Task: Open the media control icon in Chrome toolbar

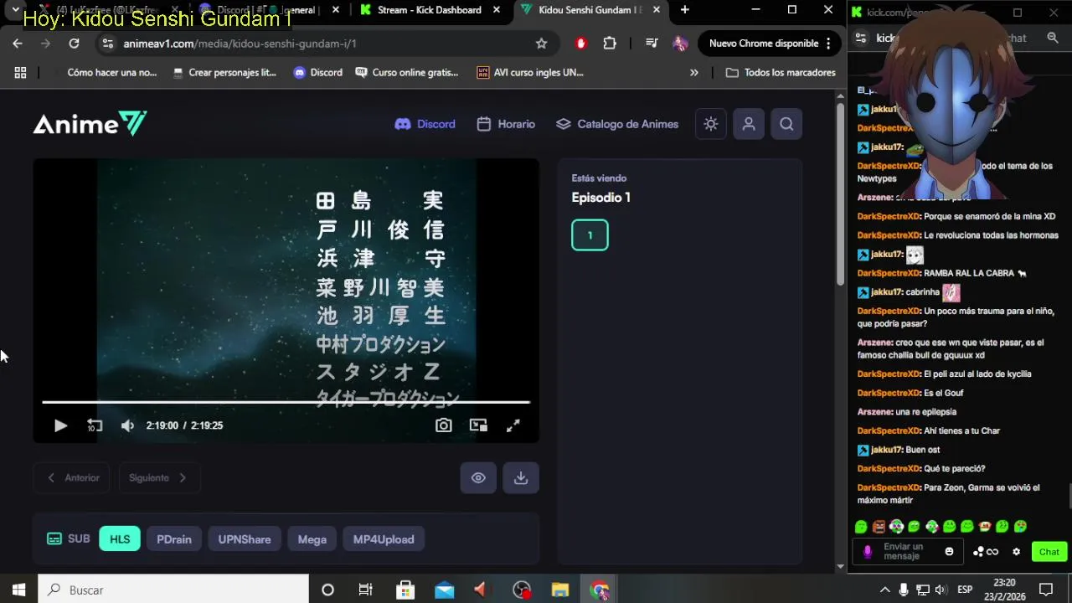Action: click(652, 44)
